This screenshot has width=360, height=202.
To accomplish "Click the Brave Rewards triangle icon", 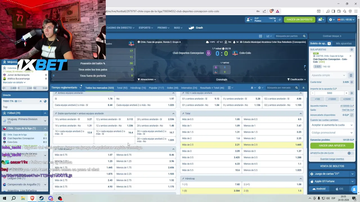I will click(277, 11).
